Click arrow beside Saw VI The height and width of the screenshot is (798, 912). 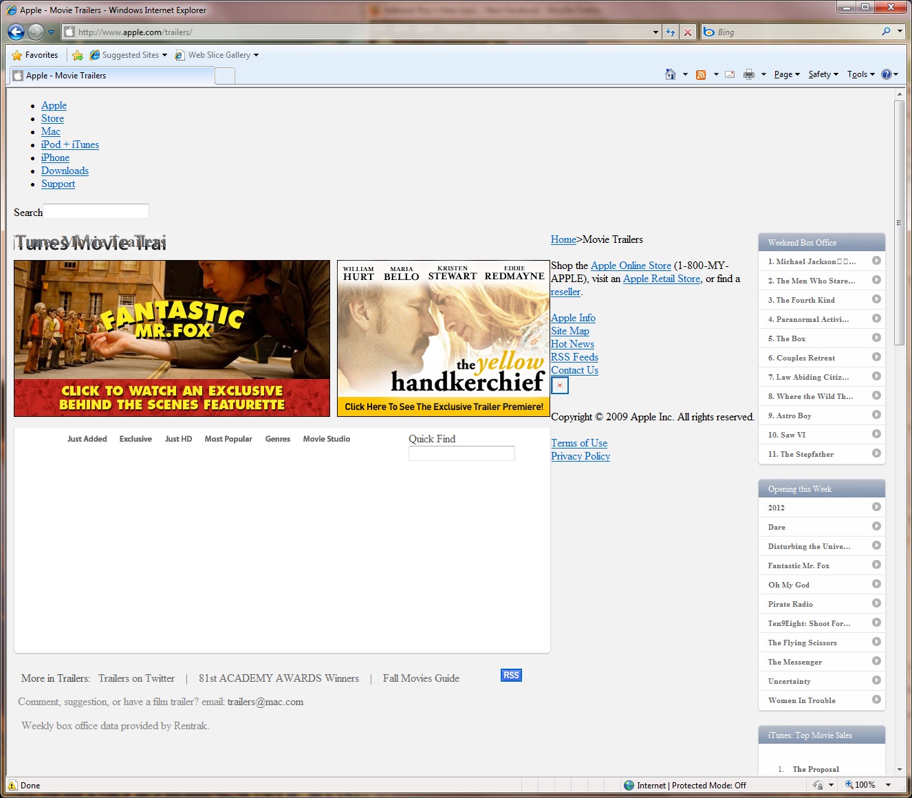[x=876, y=434]
